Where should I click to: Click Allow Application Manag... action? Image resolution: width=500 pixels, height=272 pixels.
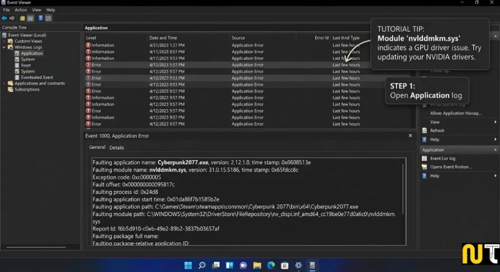click(x=456, y=113)
